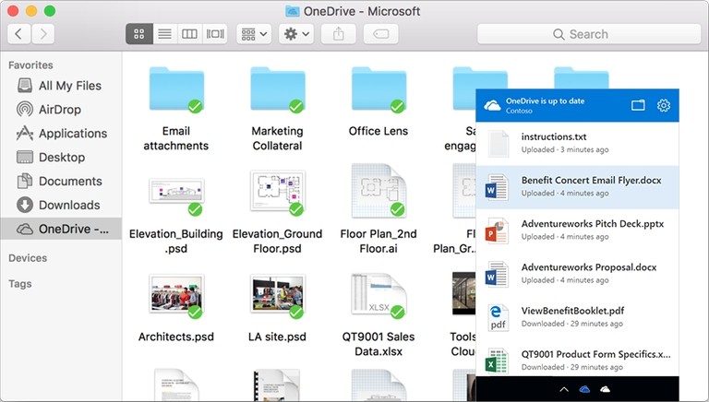Open OneDrive settings gear
Viewport: 709px width, 402px height.
pyautogui.click(x=664, y=105)
